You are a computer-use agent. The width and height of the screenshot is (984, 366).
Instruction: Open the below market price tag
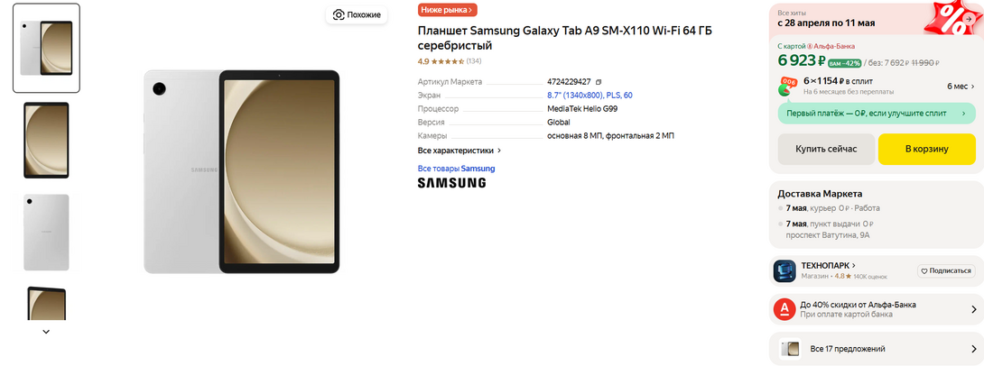tap(448, 9)
